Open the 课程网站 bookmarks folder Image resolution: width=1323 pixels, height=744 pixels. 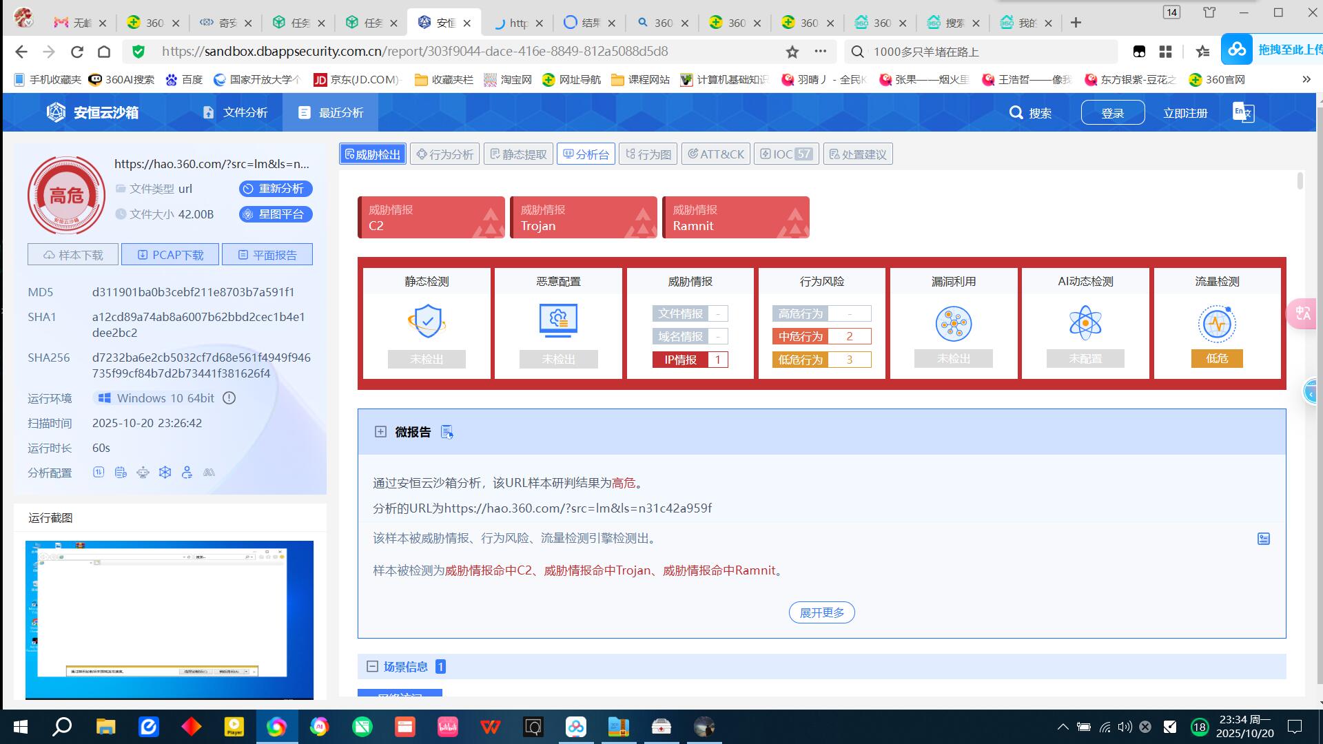[x=640, y=80]
